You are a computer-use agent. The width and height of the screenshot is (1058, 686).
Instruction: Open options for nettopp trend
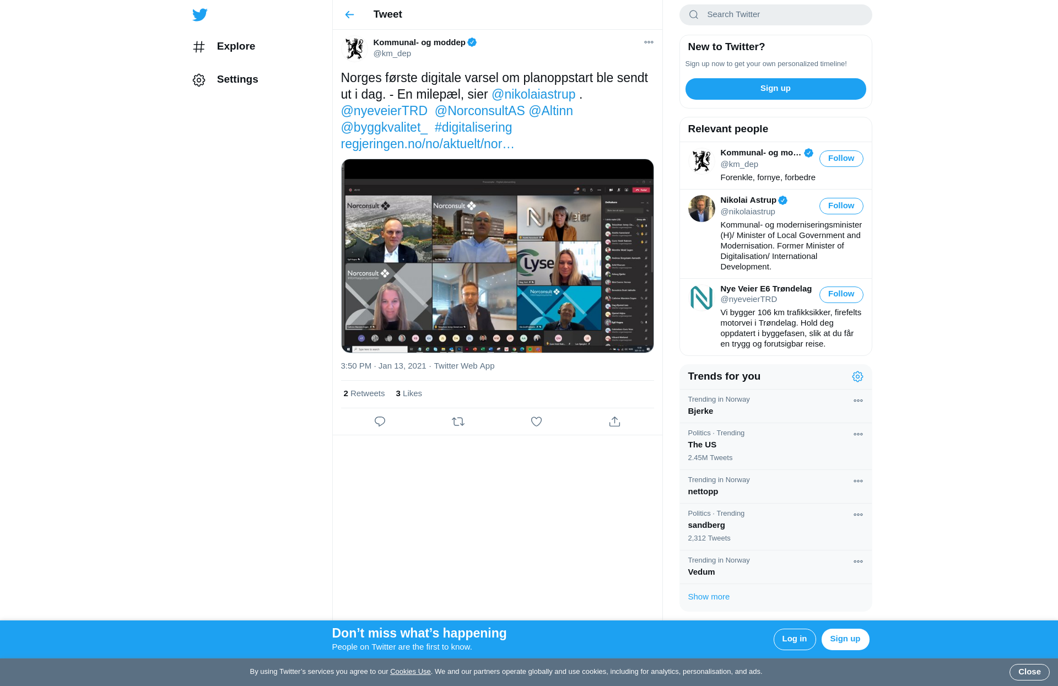click(x=858, y=481)
